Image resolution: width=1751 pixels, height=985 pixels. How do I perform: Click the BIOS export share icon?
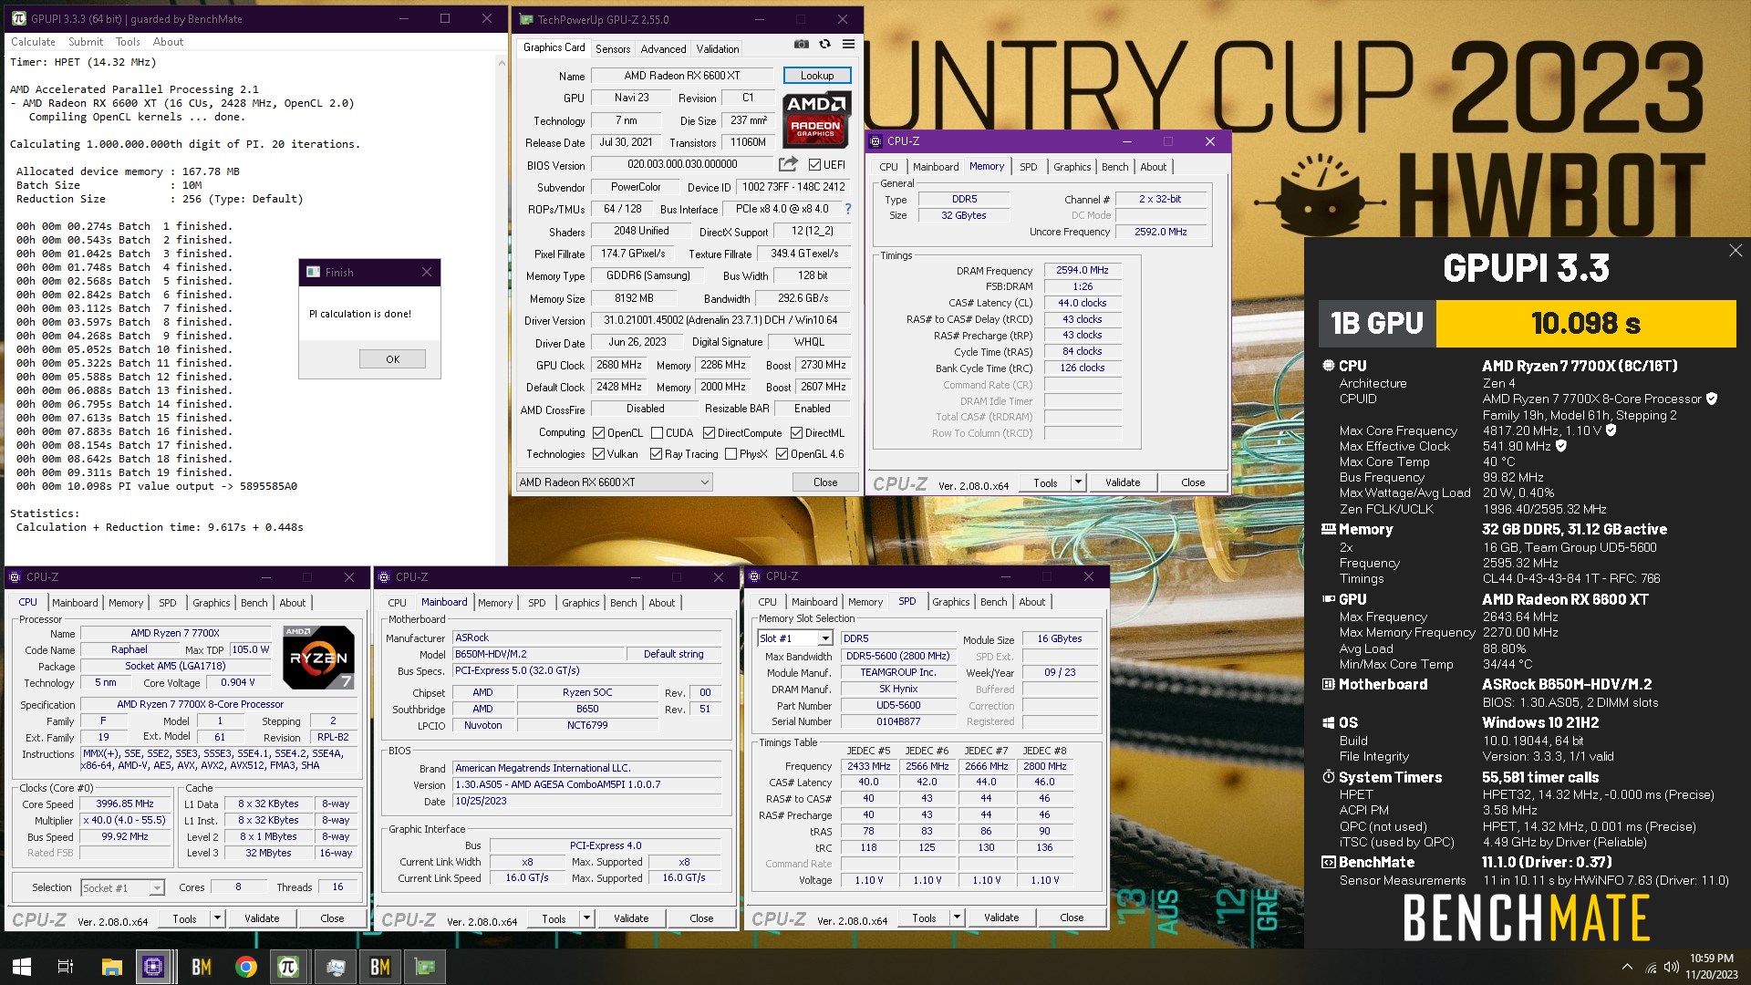[x=788, y=164]
